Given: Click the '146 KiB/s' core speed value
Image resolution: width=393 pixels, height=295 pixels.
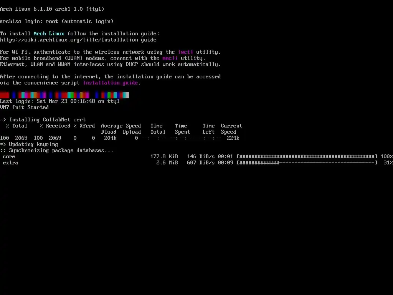Looking at the screenshot, I should coord(201,157).
